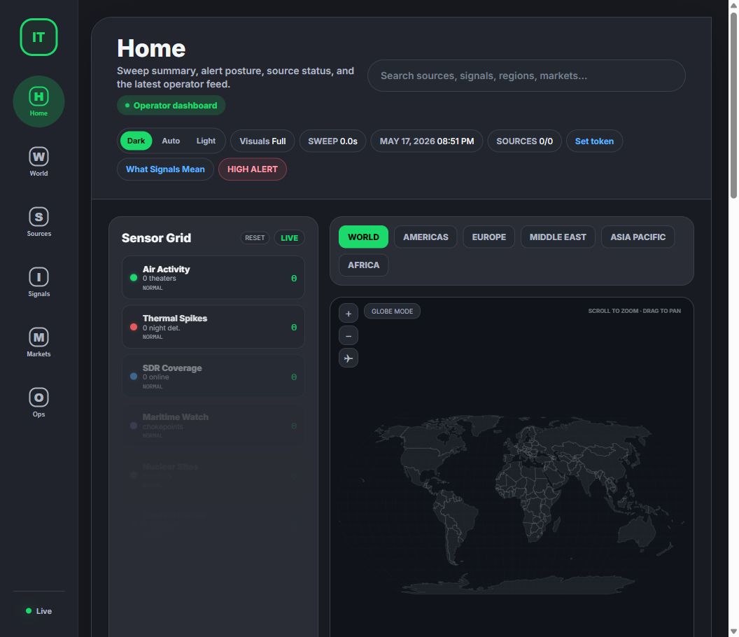
Task: Click 'SCROLL TO ZOOM · DRAG TO PAN' hint
Action: click(634, 311)
